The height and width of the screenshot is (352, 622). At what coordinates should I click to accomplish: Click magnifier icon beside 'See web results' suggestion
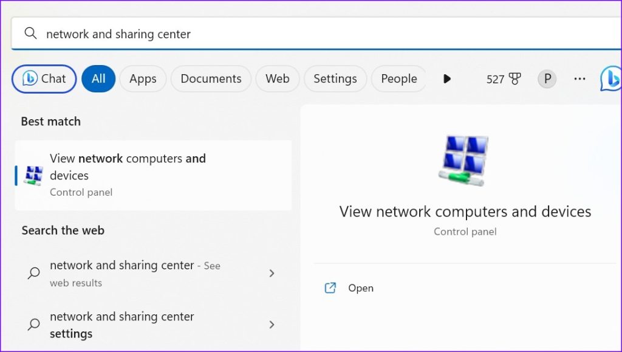pyautogui.click(x=34, y=273)
